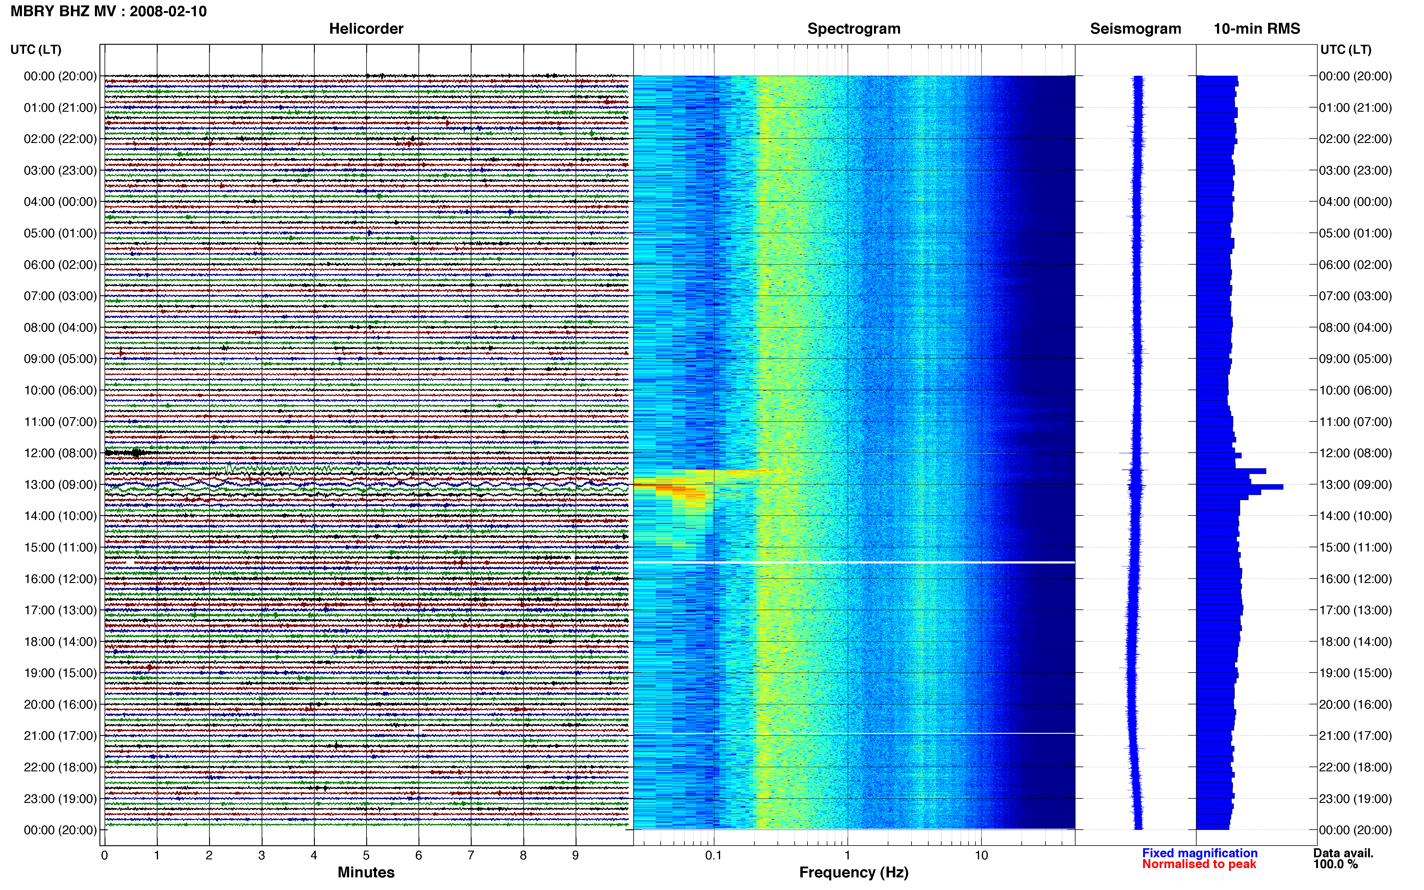This screenshot has width=1424, height=890.
Task: Click the 'UTC (LT)' header beside the helicorder
Action: tap(36, 50)
